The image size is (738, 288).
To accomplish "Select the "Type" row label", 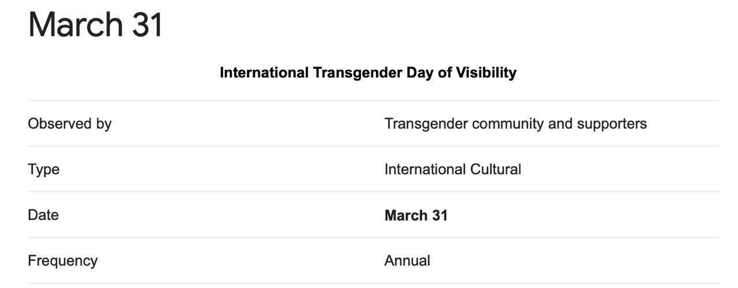I will (x=44, y=169).
